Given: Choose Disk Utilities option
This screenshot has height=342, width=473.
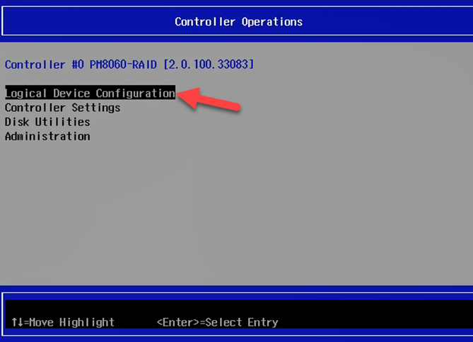Looking at the screenshot, I should tap(47, 122).
